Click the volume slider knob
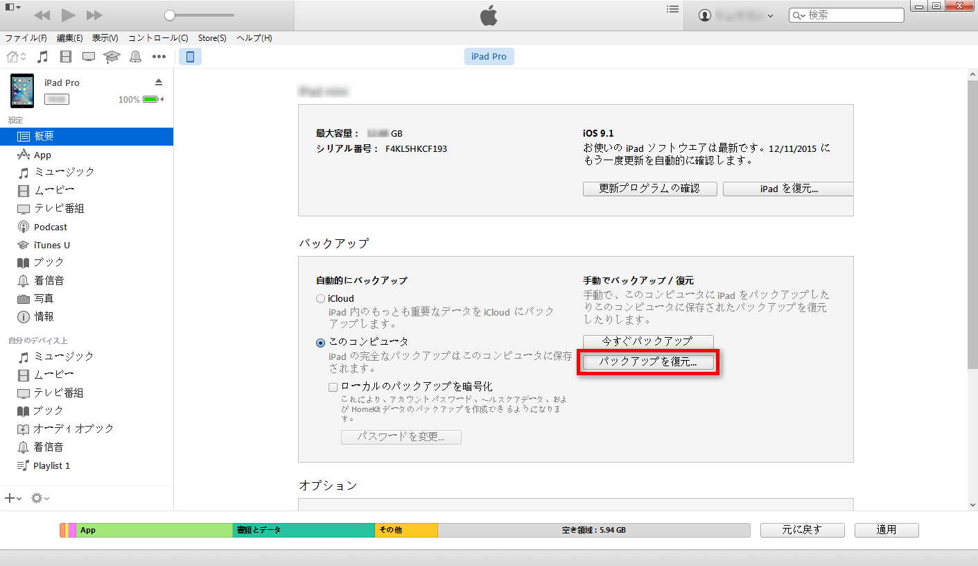 coord(170,15)
